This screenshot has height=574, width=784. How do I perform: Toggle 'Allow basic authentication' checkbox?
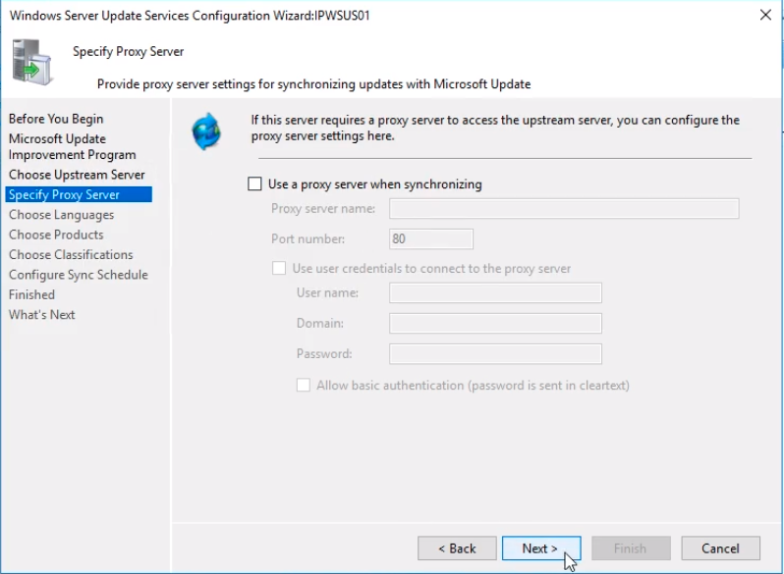click(x=304, y=386)
